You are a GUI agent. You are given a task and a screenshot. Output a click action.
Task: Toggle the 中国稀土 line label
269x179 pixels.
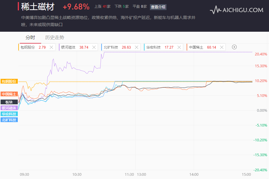pos(9,94)
